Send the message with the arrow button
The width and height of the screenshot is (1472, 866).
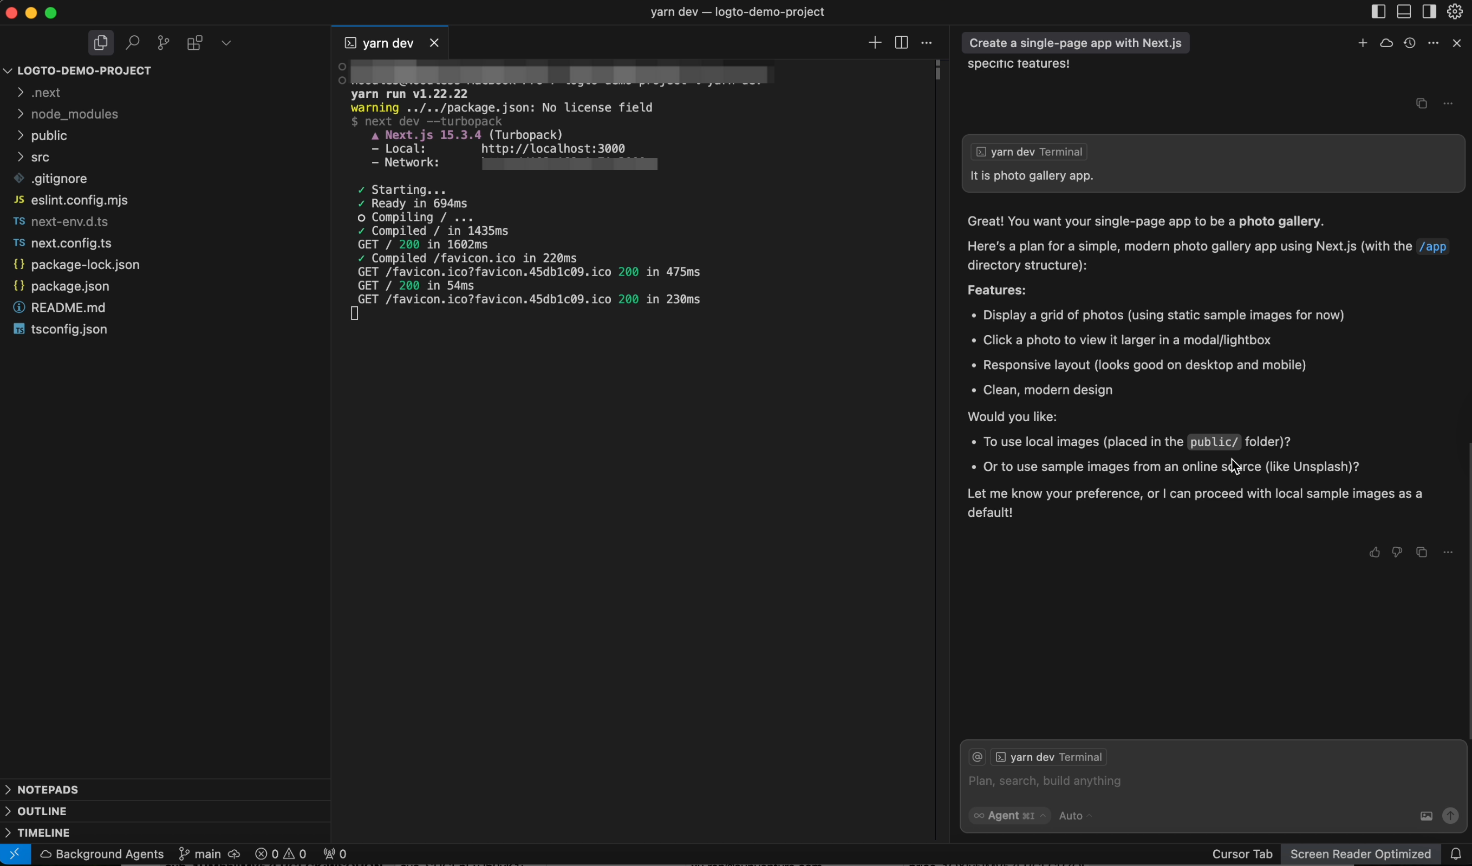(1450, 816)
